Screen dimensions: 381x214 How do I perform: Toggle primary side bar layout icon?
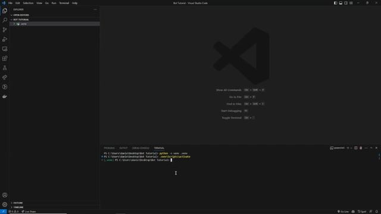pos(335,3)
